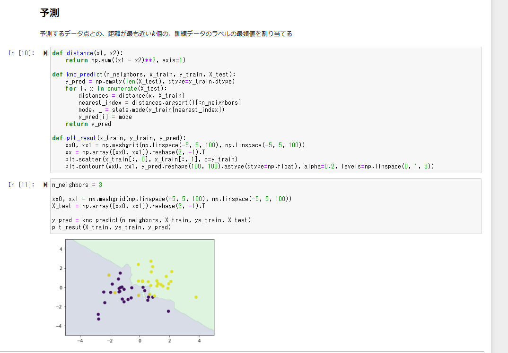This screenshot has height=353, width=508.
Task: Click 'y_pred = np.empty' code line
Action: coord(150,82)
